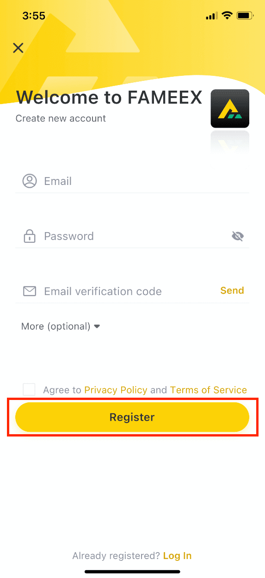Tap the yellow Register button
This screenshot has width=265, height=578.
(132, 417)
